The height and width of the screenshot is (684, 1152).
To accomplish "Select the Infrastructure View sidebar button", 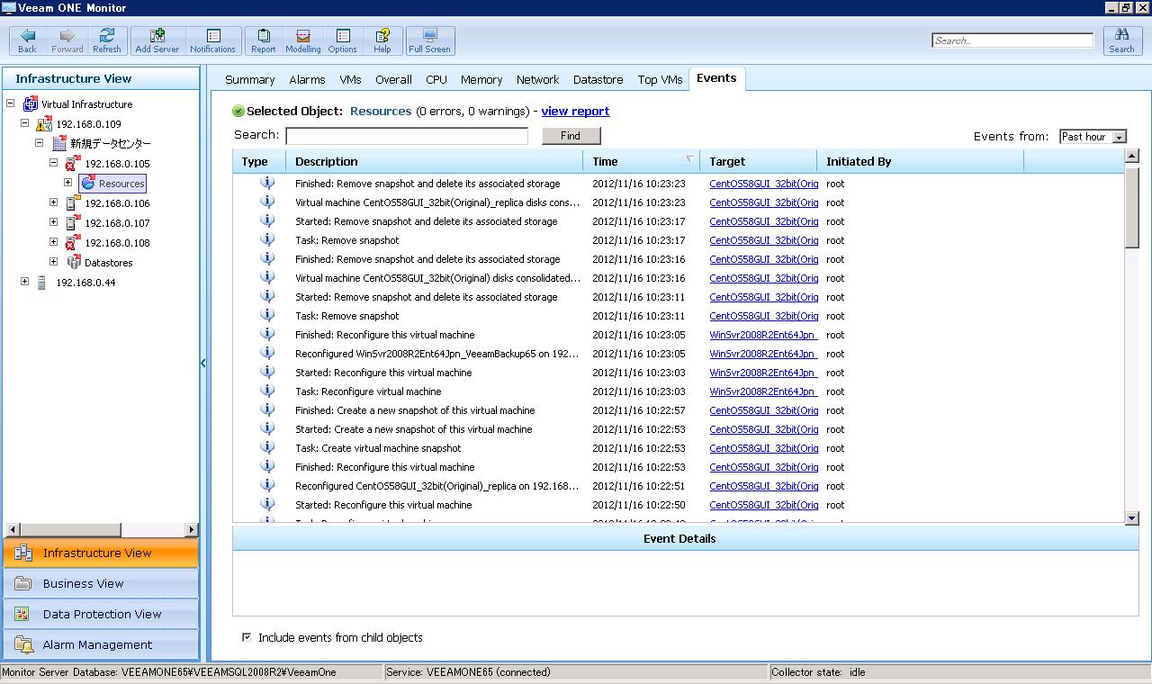I will click(100, 553).
